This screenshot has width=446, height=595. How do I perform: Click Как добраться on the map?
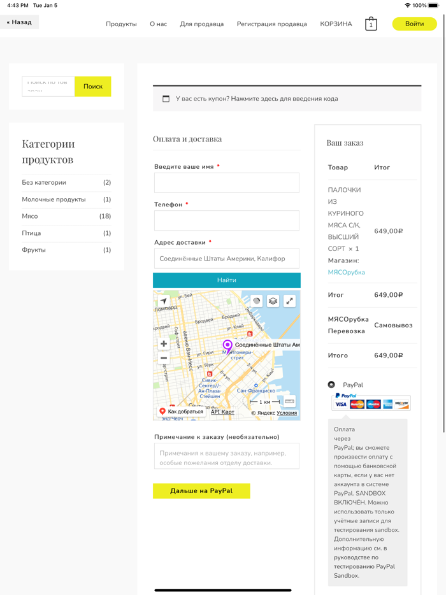point(181,412)
